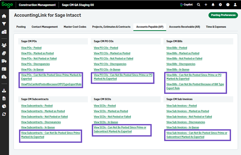The width and height of the screenshot is (241, 155).
Task: Open Projects, Estimates & Contracts tab
Action: 111,27
